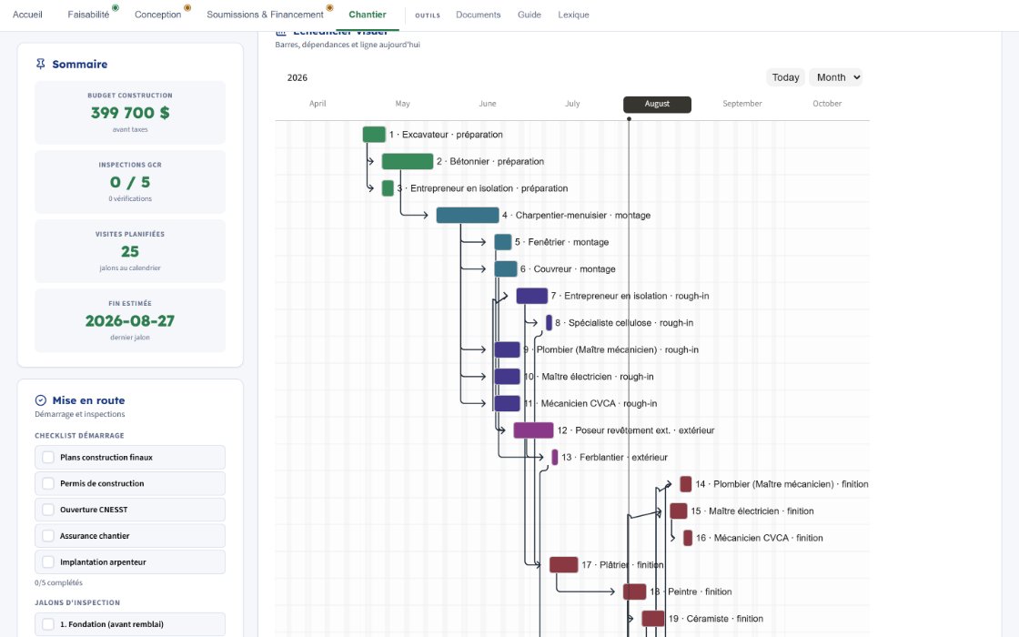The width and height of the screenshot is (1019, 637).
Task: Click the October month header
Action: coord(827,104)
